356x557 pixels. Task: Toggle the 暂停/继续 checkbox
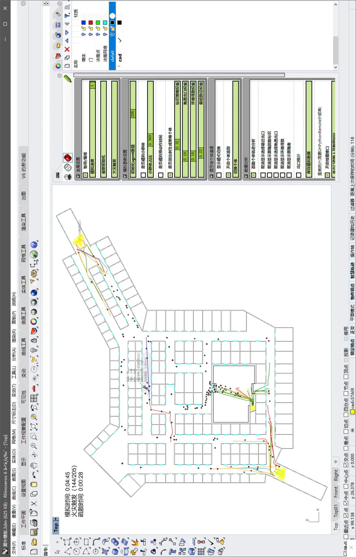click(x=85, y=175)
